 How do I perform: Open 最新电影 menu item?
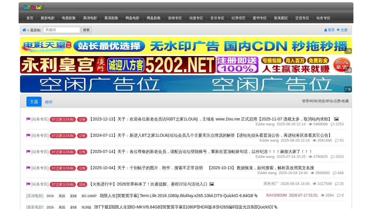click(48, 18)
